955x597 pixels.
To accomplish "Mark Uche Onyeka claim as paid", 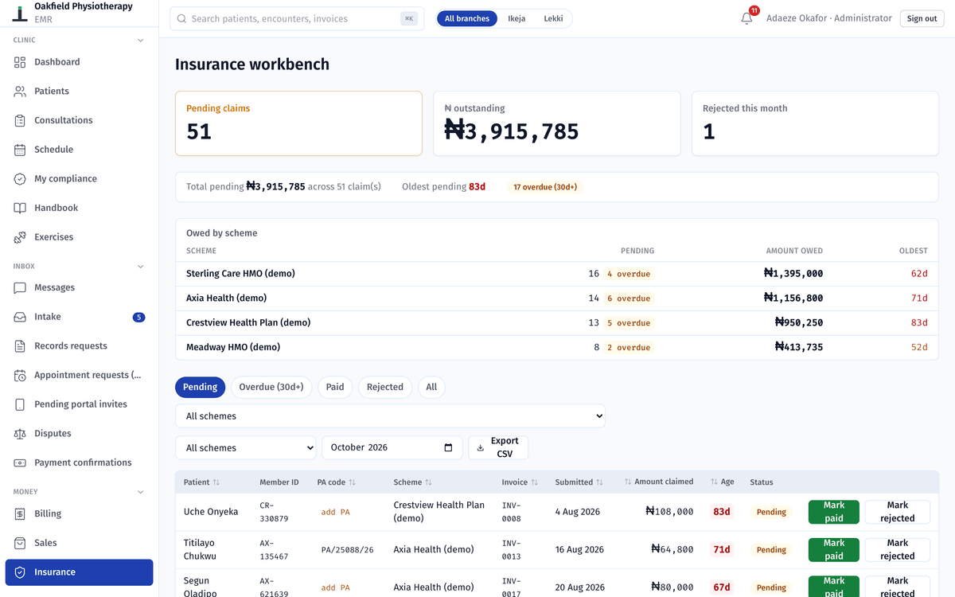I will pos(834,512).
